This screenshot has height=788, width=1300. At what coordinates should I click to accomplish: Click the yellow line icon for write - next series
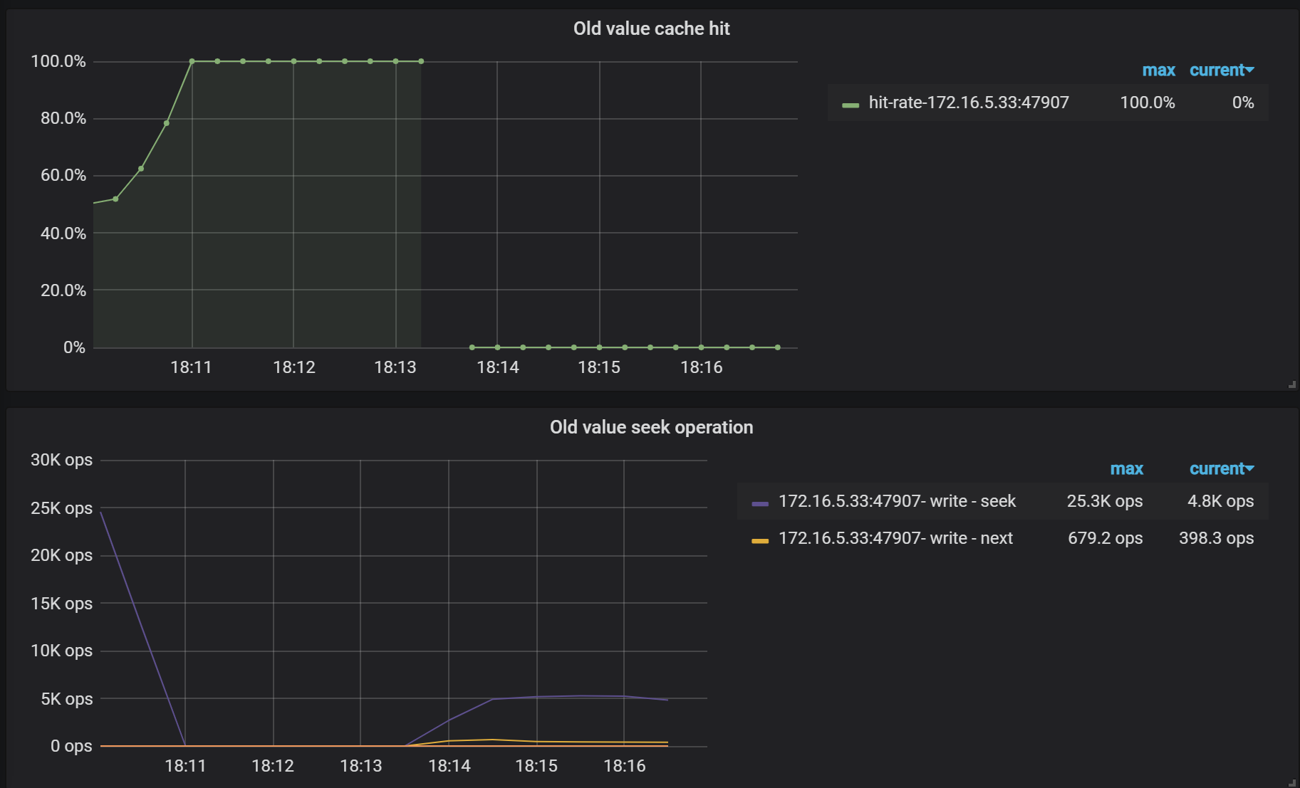click(x=759, y=539)
